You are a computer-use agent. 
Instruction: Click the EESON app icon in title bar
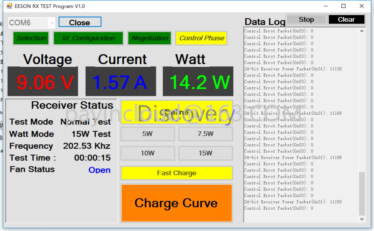coord(10,6)
